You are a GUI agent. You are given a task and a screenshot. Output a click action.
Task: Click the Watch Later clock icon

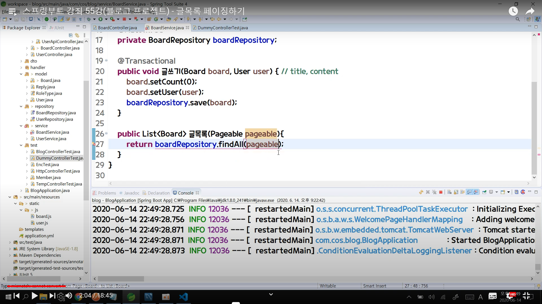pos(513,11)
